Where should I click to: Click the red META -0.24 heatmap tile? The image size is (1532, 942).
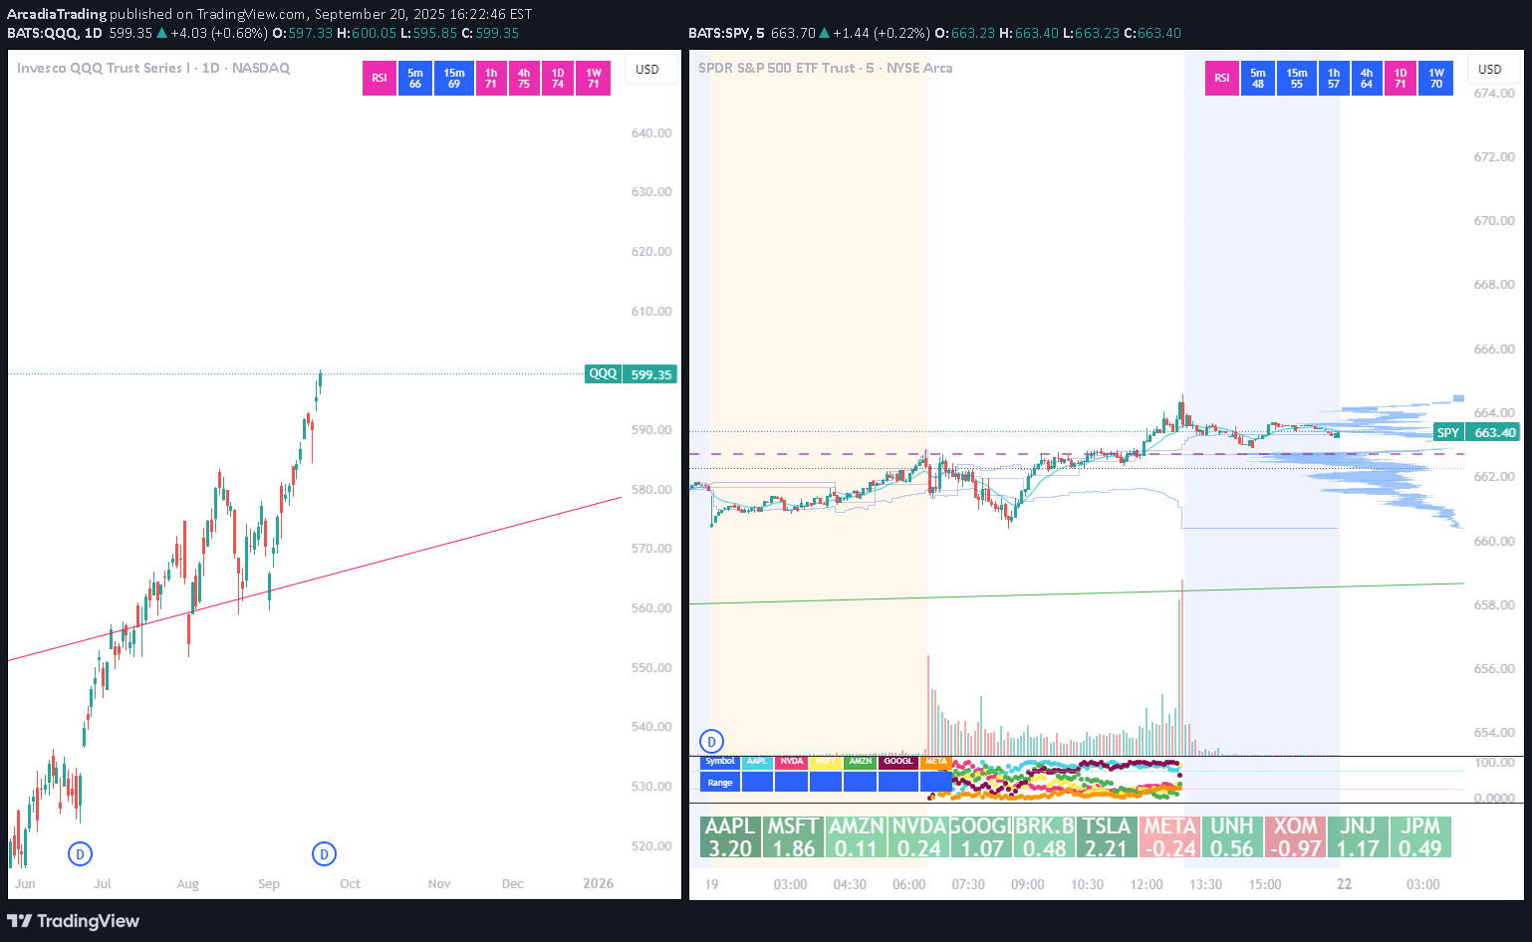(x=1169, y=837)
